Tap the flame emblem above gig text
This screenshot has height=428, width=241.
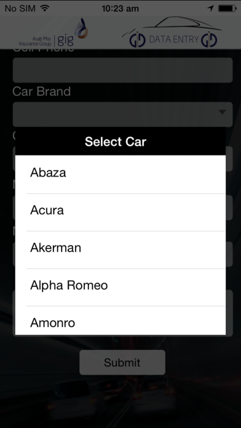coord(81,28)
